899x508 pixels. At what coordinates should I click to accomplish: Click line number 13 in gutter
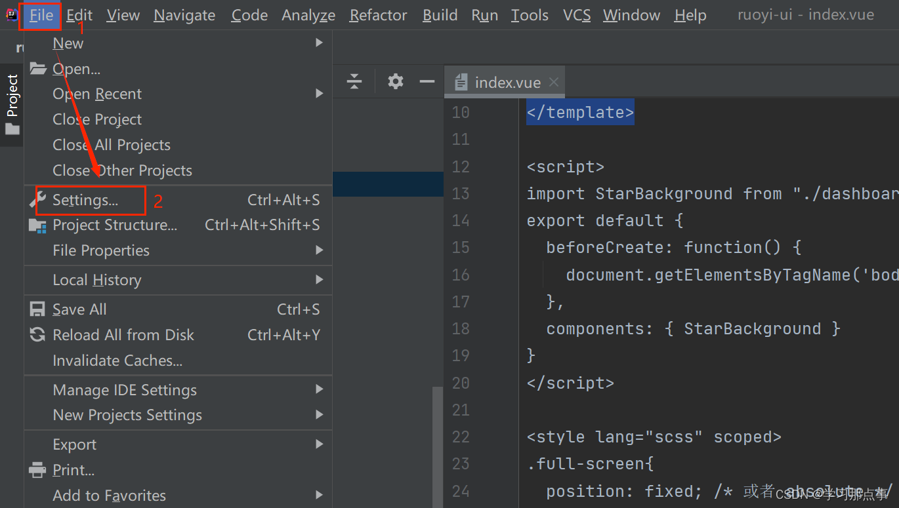pyautogui.click(x=461, y=193)
